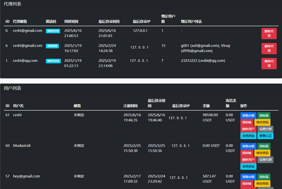
Task: Click 删除代理 for agent ID 8
Action: click(269, 33)
